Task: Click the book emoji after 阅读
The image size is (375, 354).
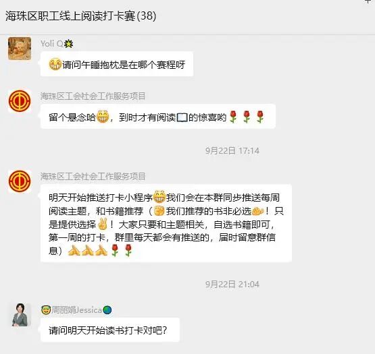Action: tap(182, 117)
